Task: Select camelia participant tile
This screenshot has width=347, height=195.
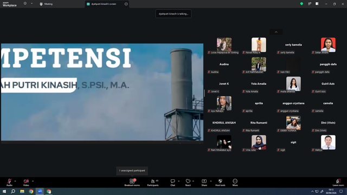Action: tap(328, 104)
